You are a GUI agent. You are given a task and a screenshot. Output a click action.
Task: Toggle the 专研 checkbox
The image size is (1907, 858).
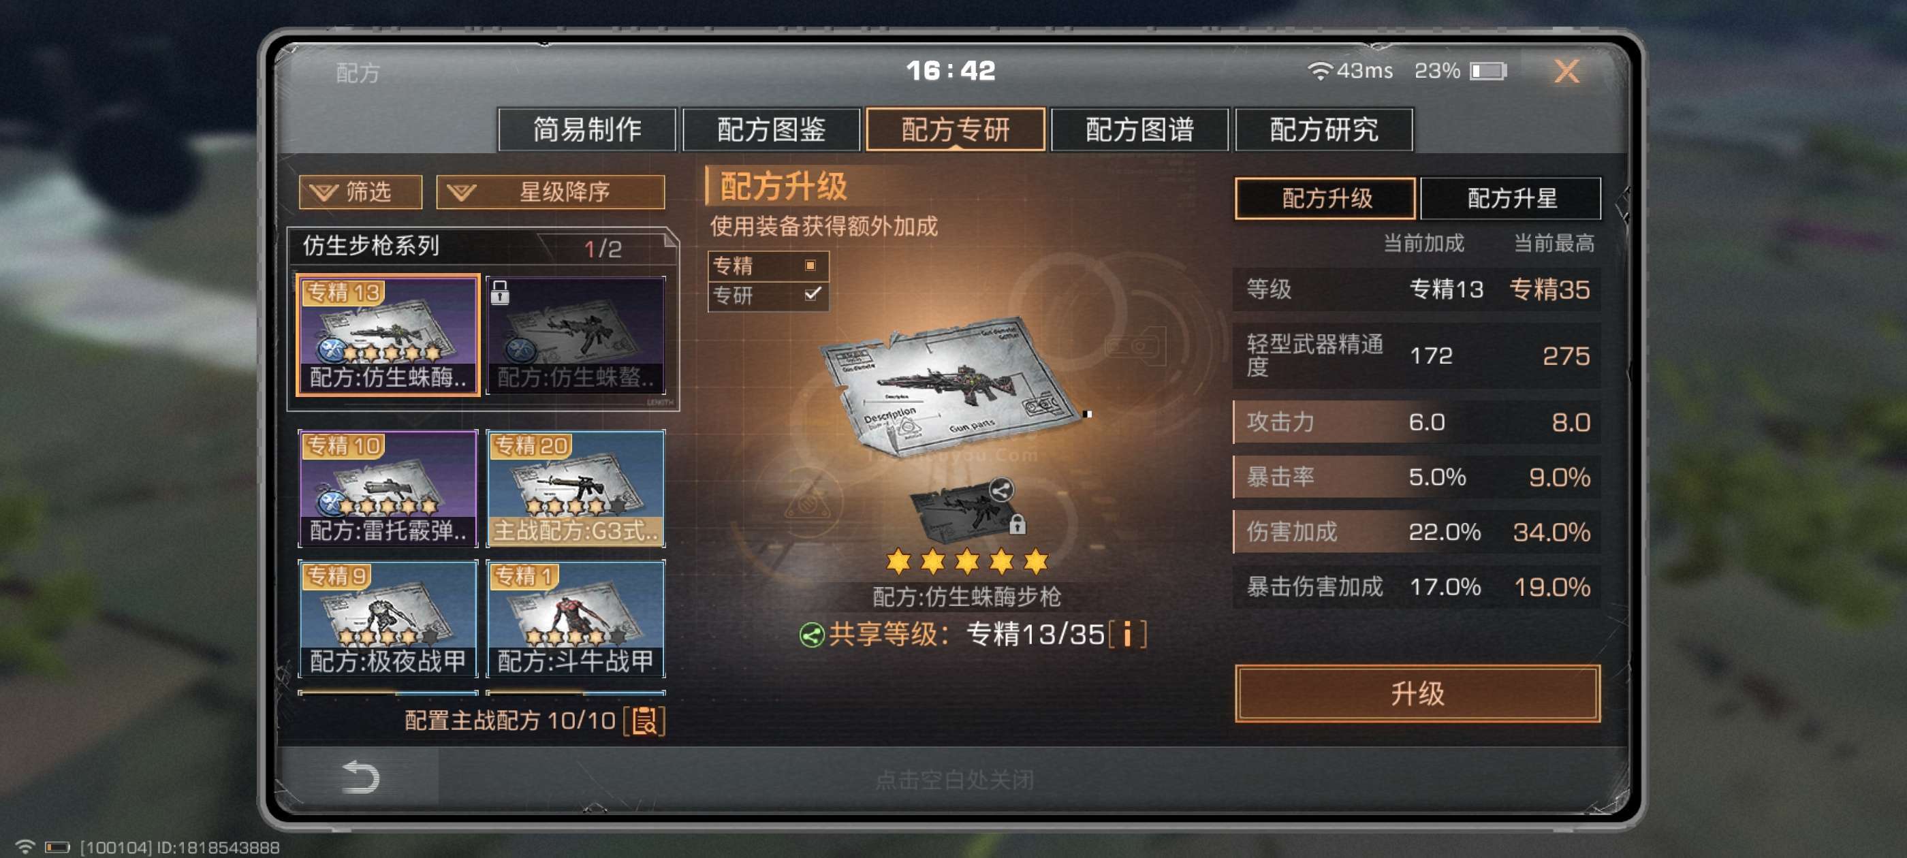[812, 295]
